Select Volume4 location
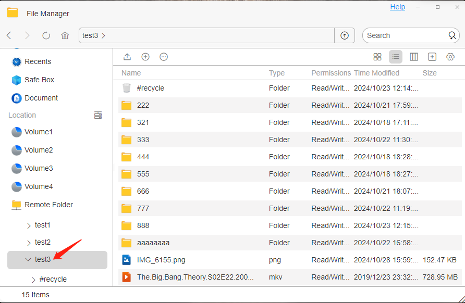This screenshot has width=465, height=303. click(32, 186)
